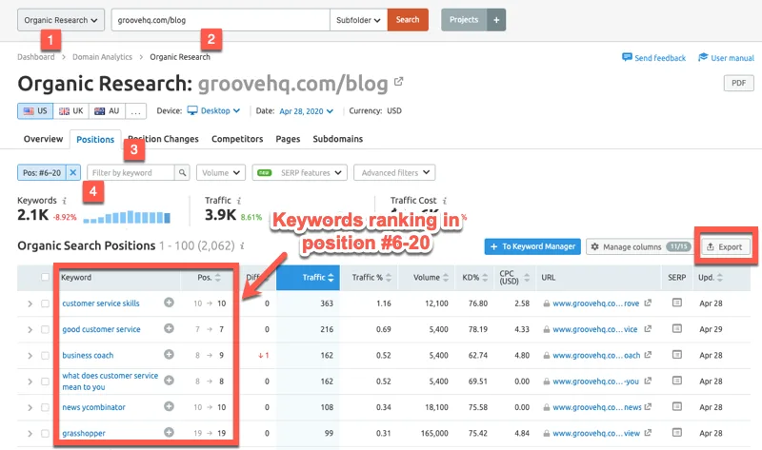Check the news ycombinator row checkbox
Image resolution: width=762 pixels, height=450 pixels.
(x=45, y=407)
